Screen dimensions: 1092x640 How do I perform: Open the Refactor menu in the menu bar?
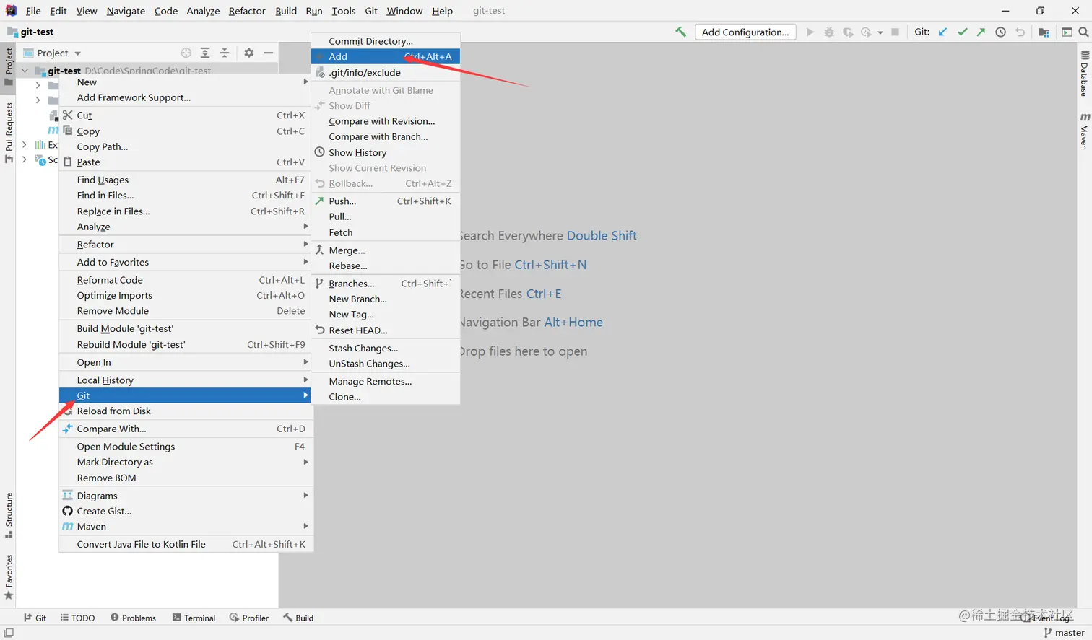click(x=247, y=11)
